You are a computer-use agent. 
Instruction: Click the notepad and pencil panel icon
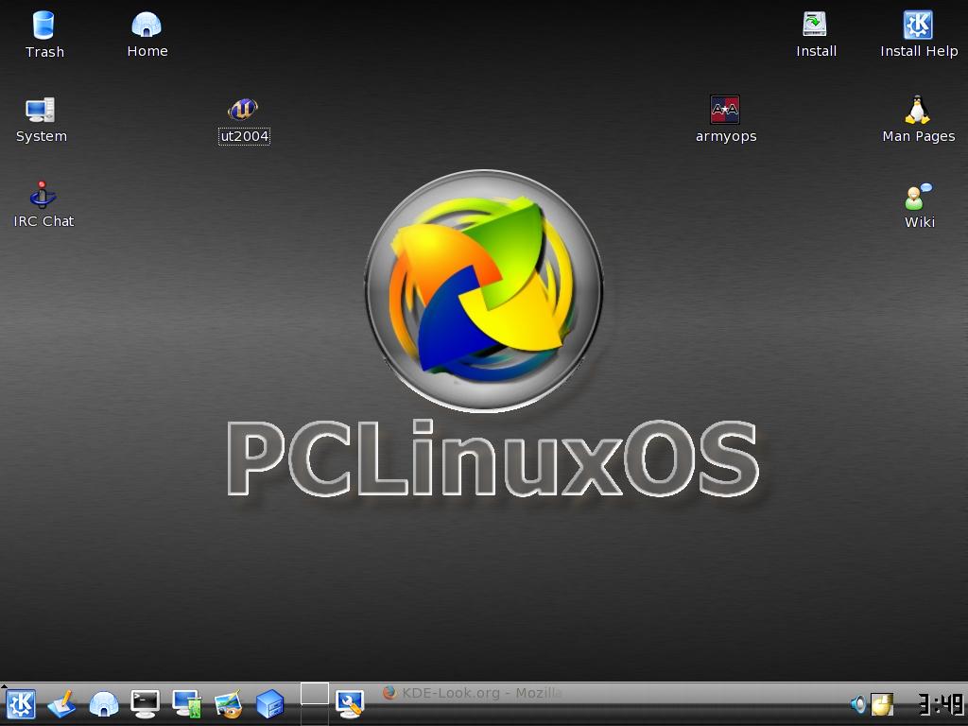point(61,703)
